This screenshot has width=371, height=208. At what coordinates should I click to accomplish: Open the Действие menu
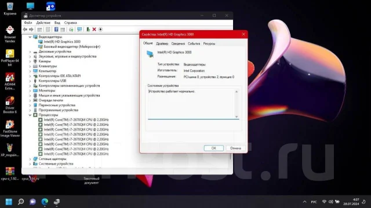[x=43, y=23]
